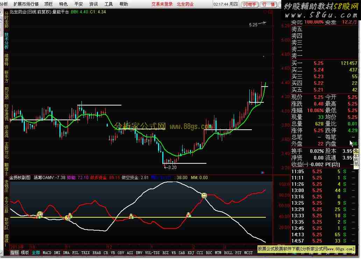Switch to the KDJ indicator

point(191,252)
